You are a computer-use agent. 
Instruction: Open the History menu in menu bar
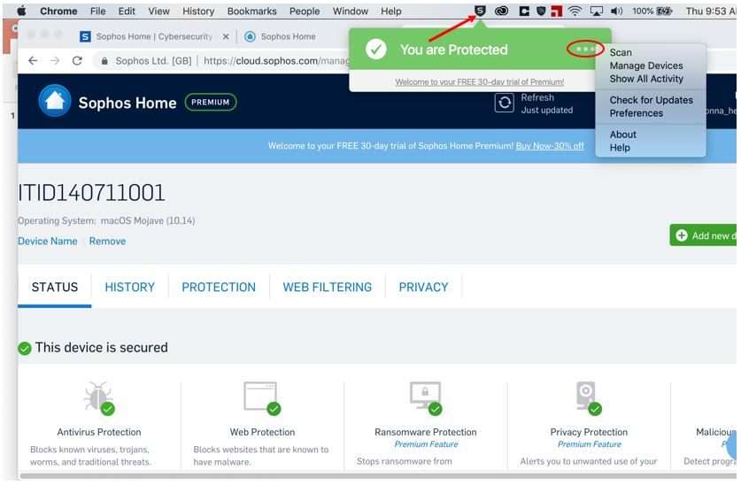pos(198,11)
